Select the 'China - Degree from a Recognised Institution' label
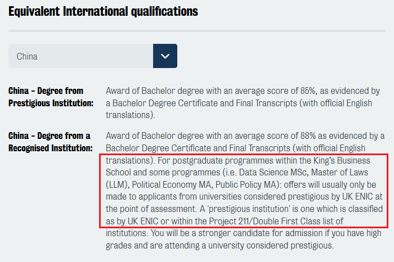 point(50,142)
